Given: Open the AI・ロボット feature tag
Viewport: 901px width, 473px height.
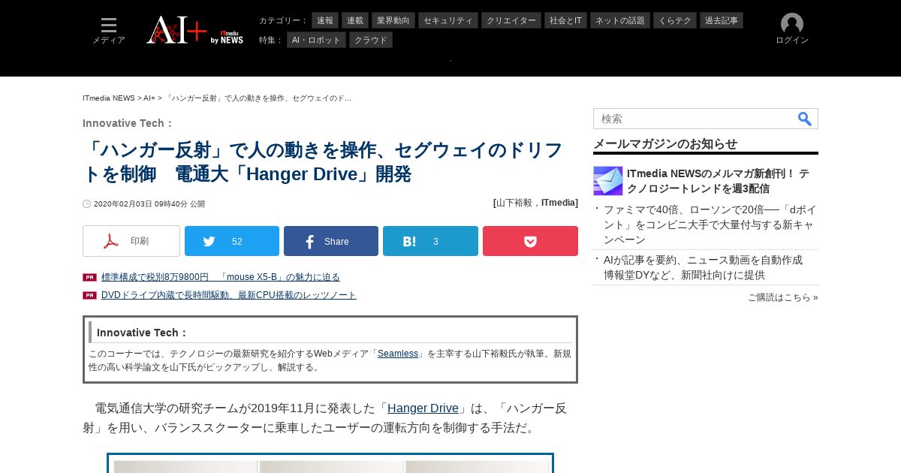Looking at the screenshot, I should (316, 40).
